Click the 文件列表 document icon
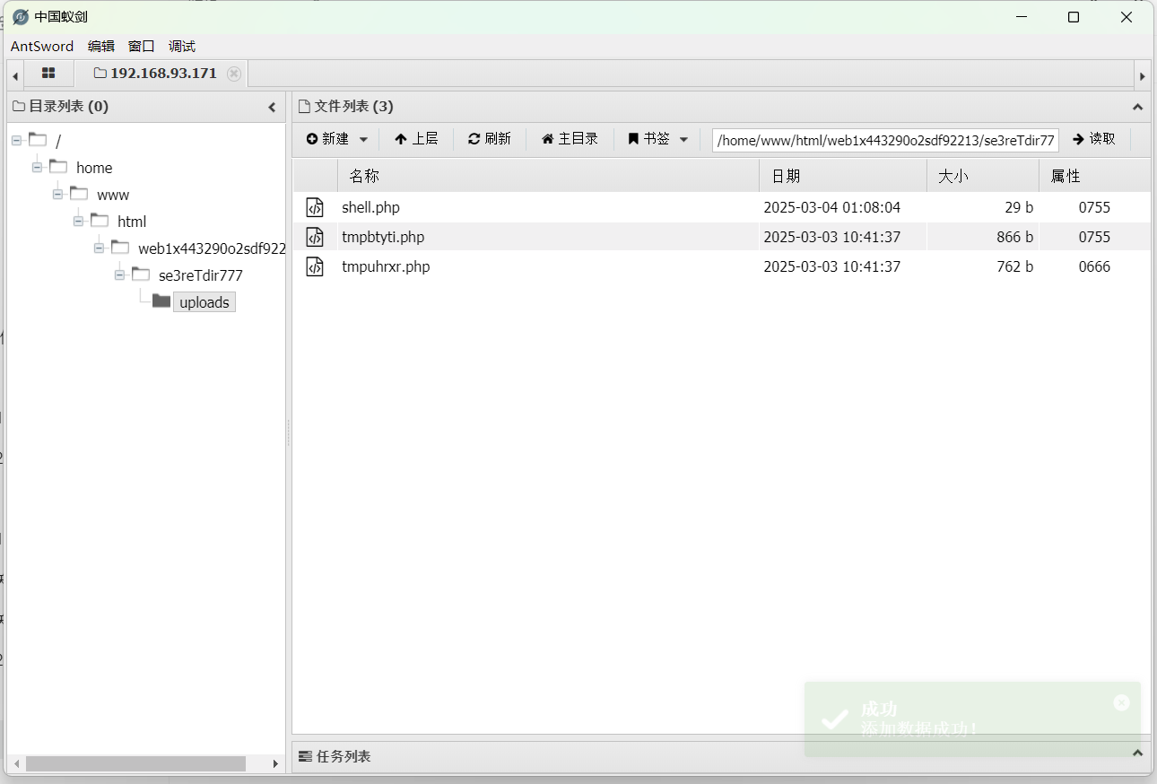 coord(304,105)
